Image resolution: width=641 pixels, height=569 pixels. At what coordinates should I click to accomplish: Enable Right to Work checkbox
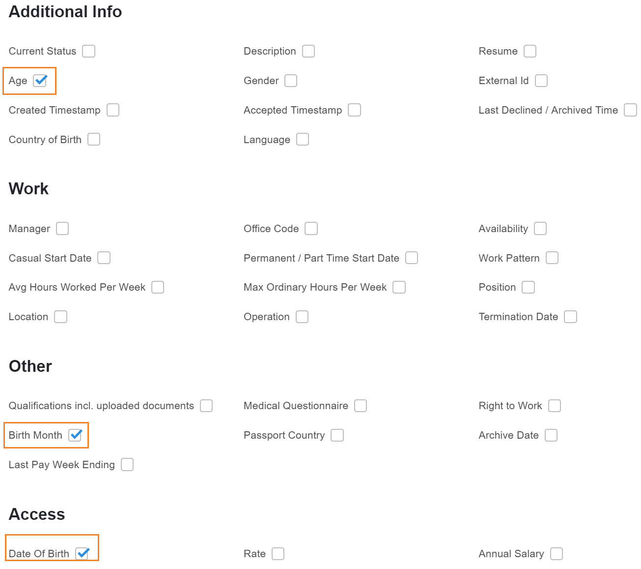[554, 406]
